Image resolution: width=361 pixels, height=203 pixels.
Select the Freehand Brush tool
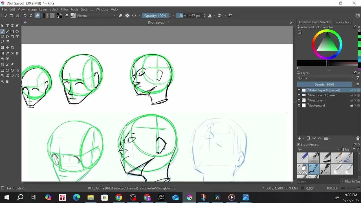click(3, 32)
